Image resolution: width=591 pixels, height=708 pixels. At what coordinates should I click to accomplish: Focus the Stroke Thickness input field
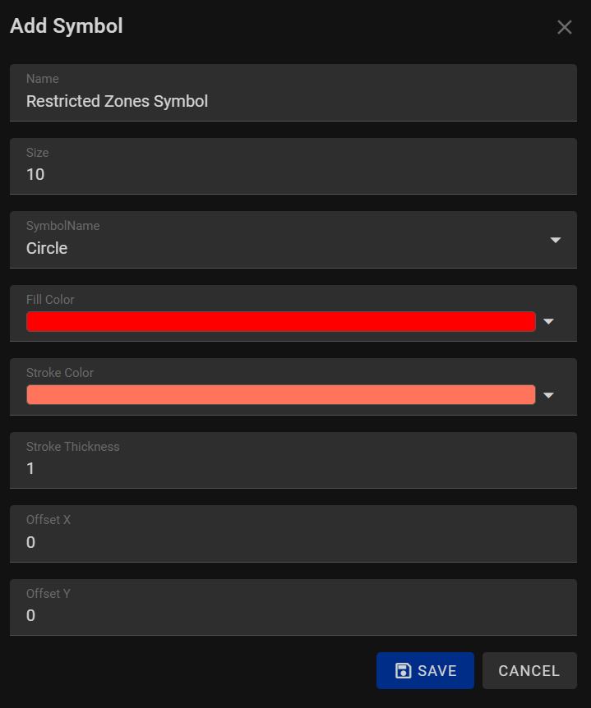[293, 460]
